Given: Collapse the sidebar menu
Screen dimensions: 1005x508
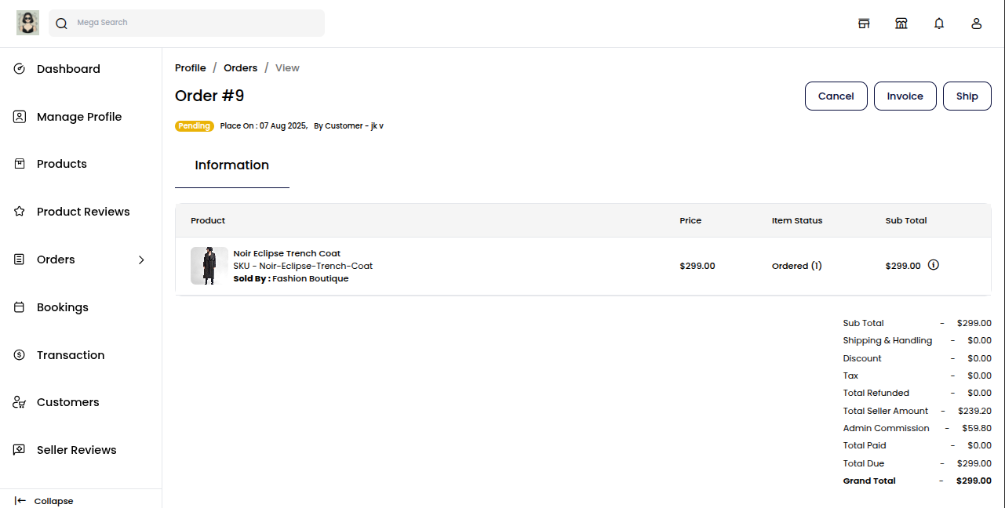Looking at the screenshot, I should (44, 501).
